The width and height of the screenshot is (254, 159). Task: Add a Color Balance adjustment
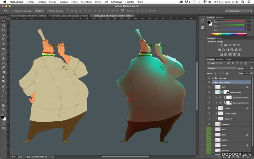point(224,50)
